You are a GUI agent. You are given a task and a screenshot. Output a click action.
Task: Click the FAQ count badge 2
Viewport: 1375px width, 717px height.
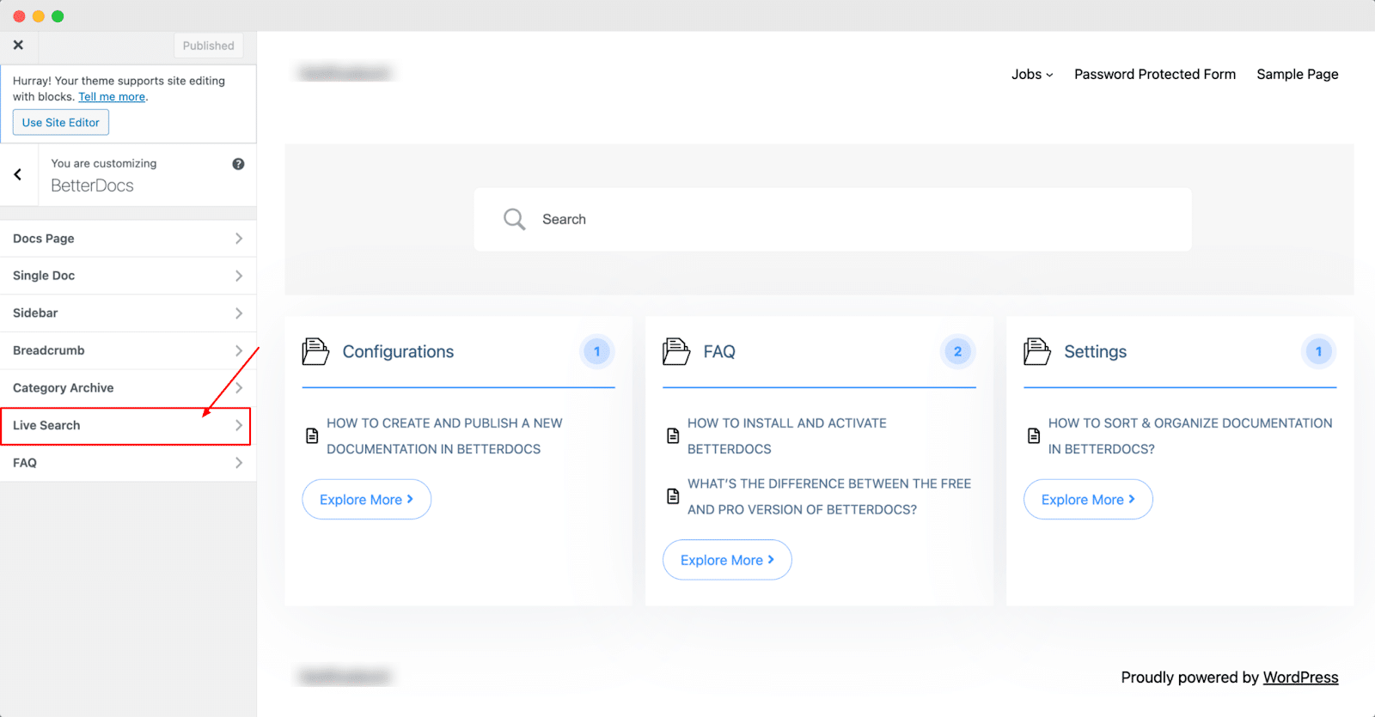tap(958, 351)
